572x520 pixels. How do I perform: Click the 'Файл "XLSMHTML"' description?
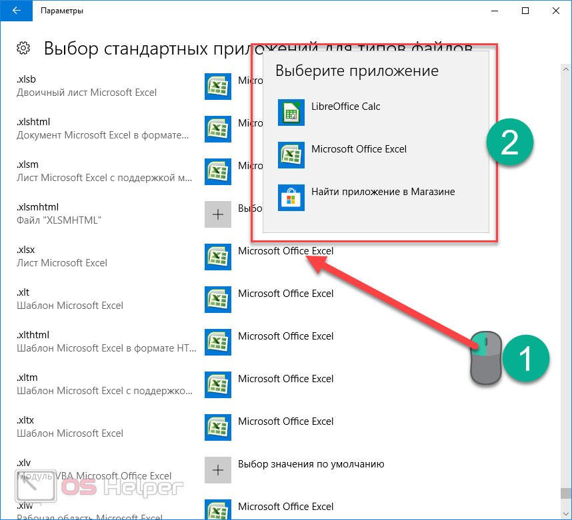(59, 220)
